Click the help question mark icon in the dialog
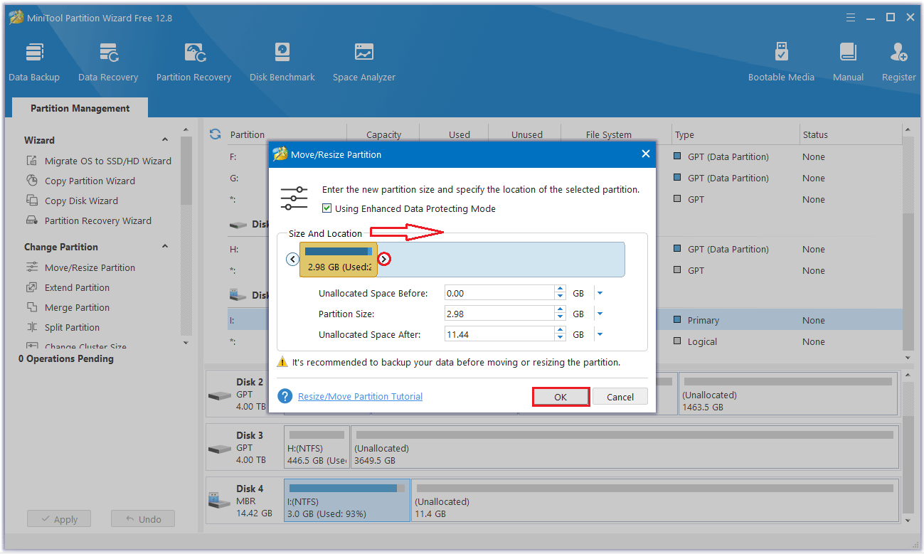The image size is (924, 554). tap(285, 396)
